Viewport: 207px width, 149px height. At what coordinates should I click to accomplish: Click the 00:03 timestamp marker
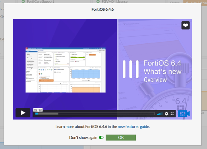point(37,109)
